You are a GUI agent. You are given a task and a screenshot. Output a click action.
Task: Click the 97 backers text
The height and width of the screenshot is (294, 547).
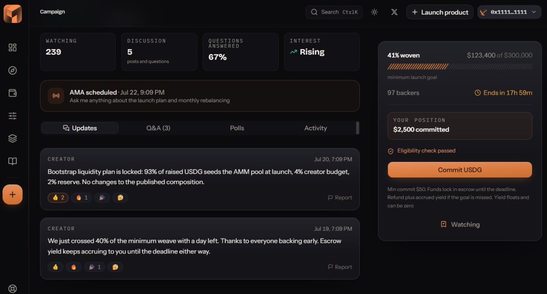(403, 93)
